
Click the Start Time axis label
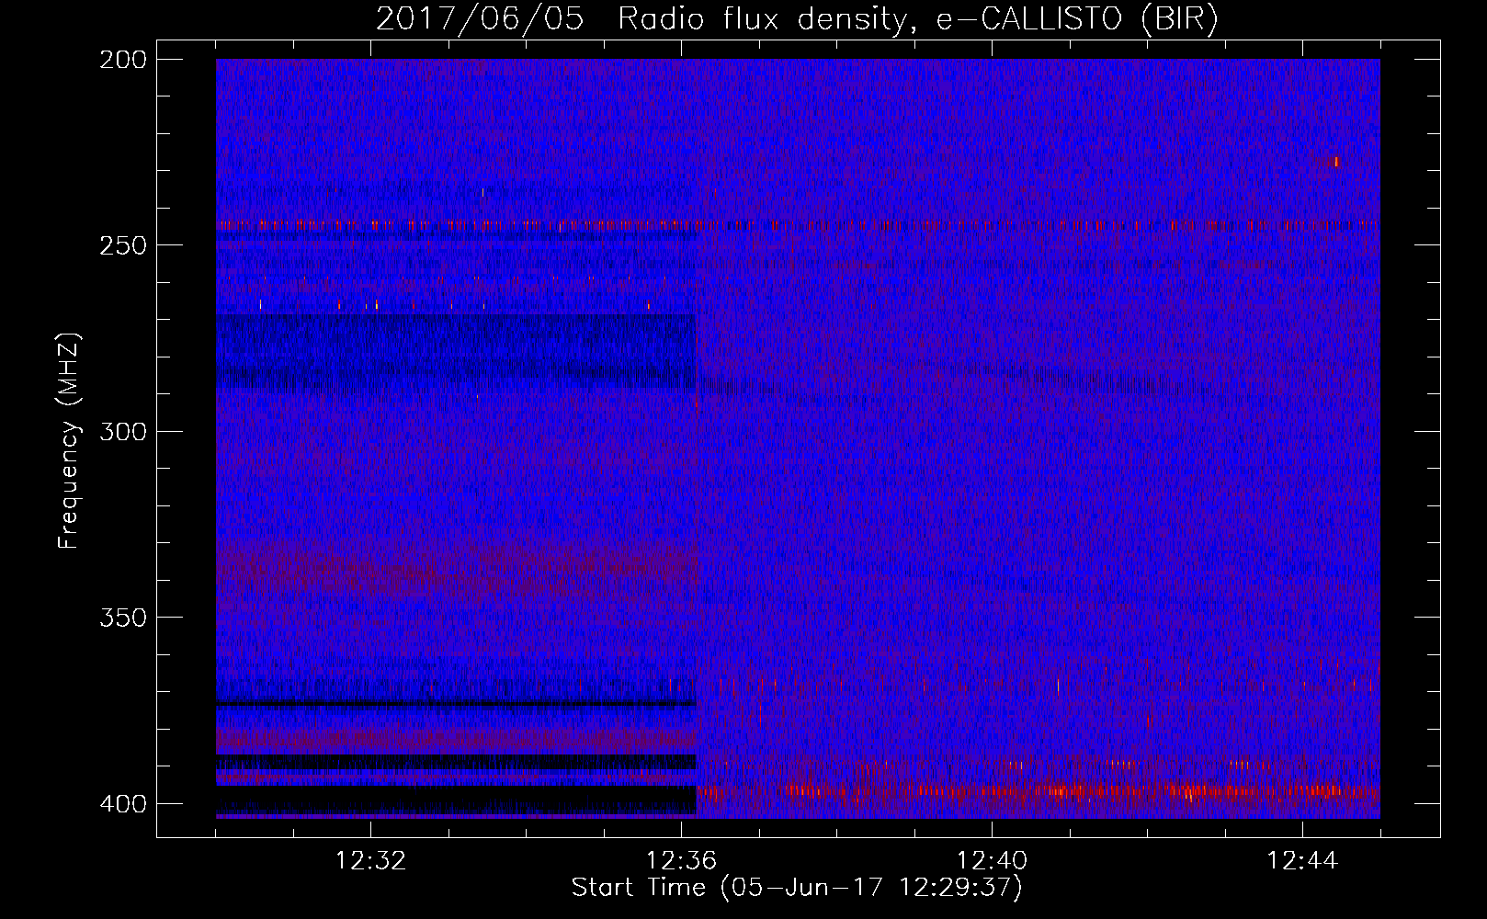(x=797, y=888)
